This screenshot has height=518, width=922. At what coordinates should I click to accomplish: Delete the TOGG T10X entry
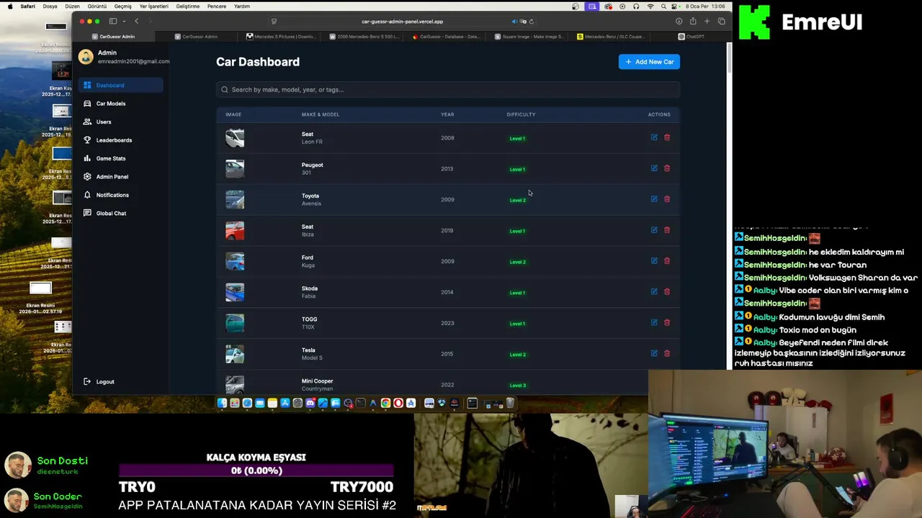(x=667, y=322)
